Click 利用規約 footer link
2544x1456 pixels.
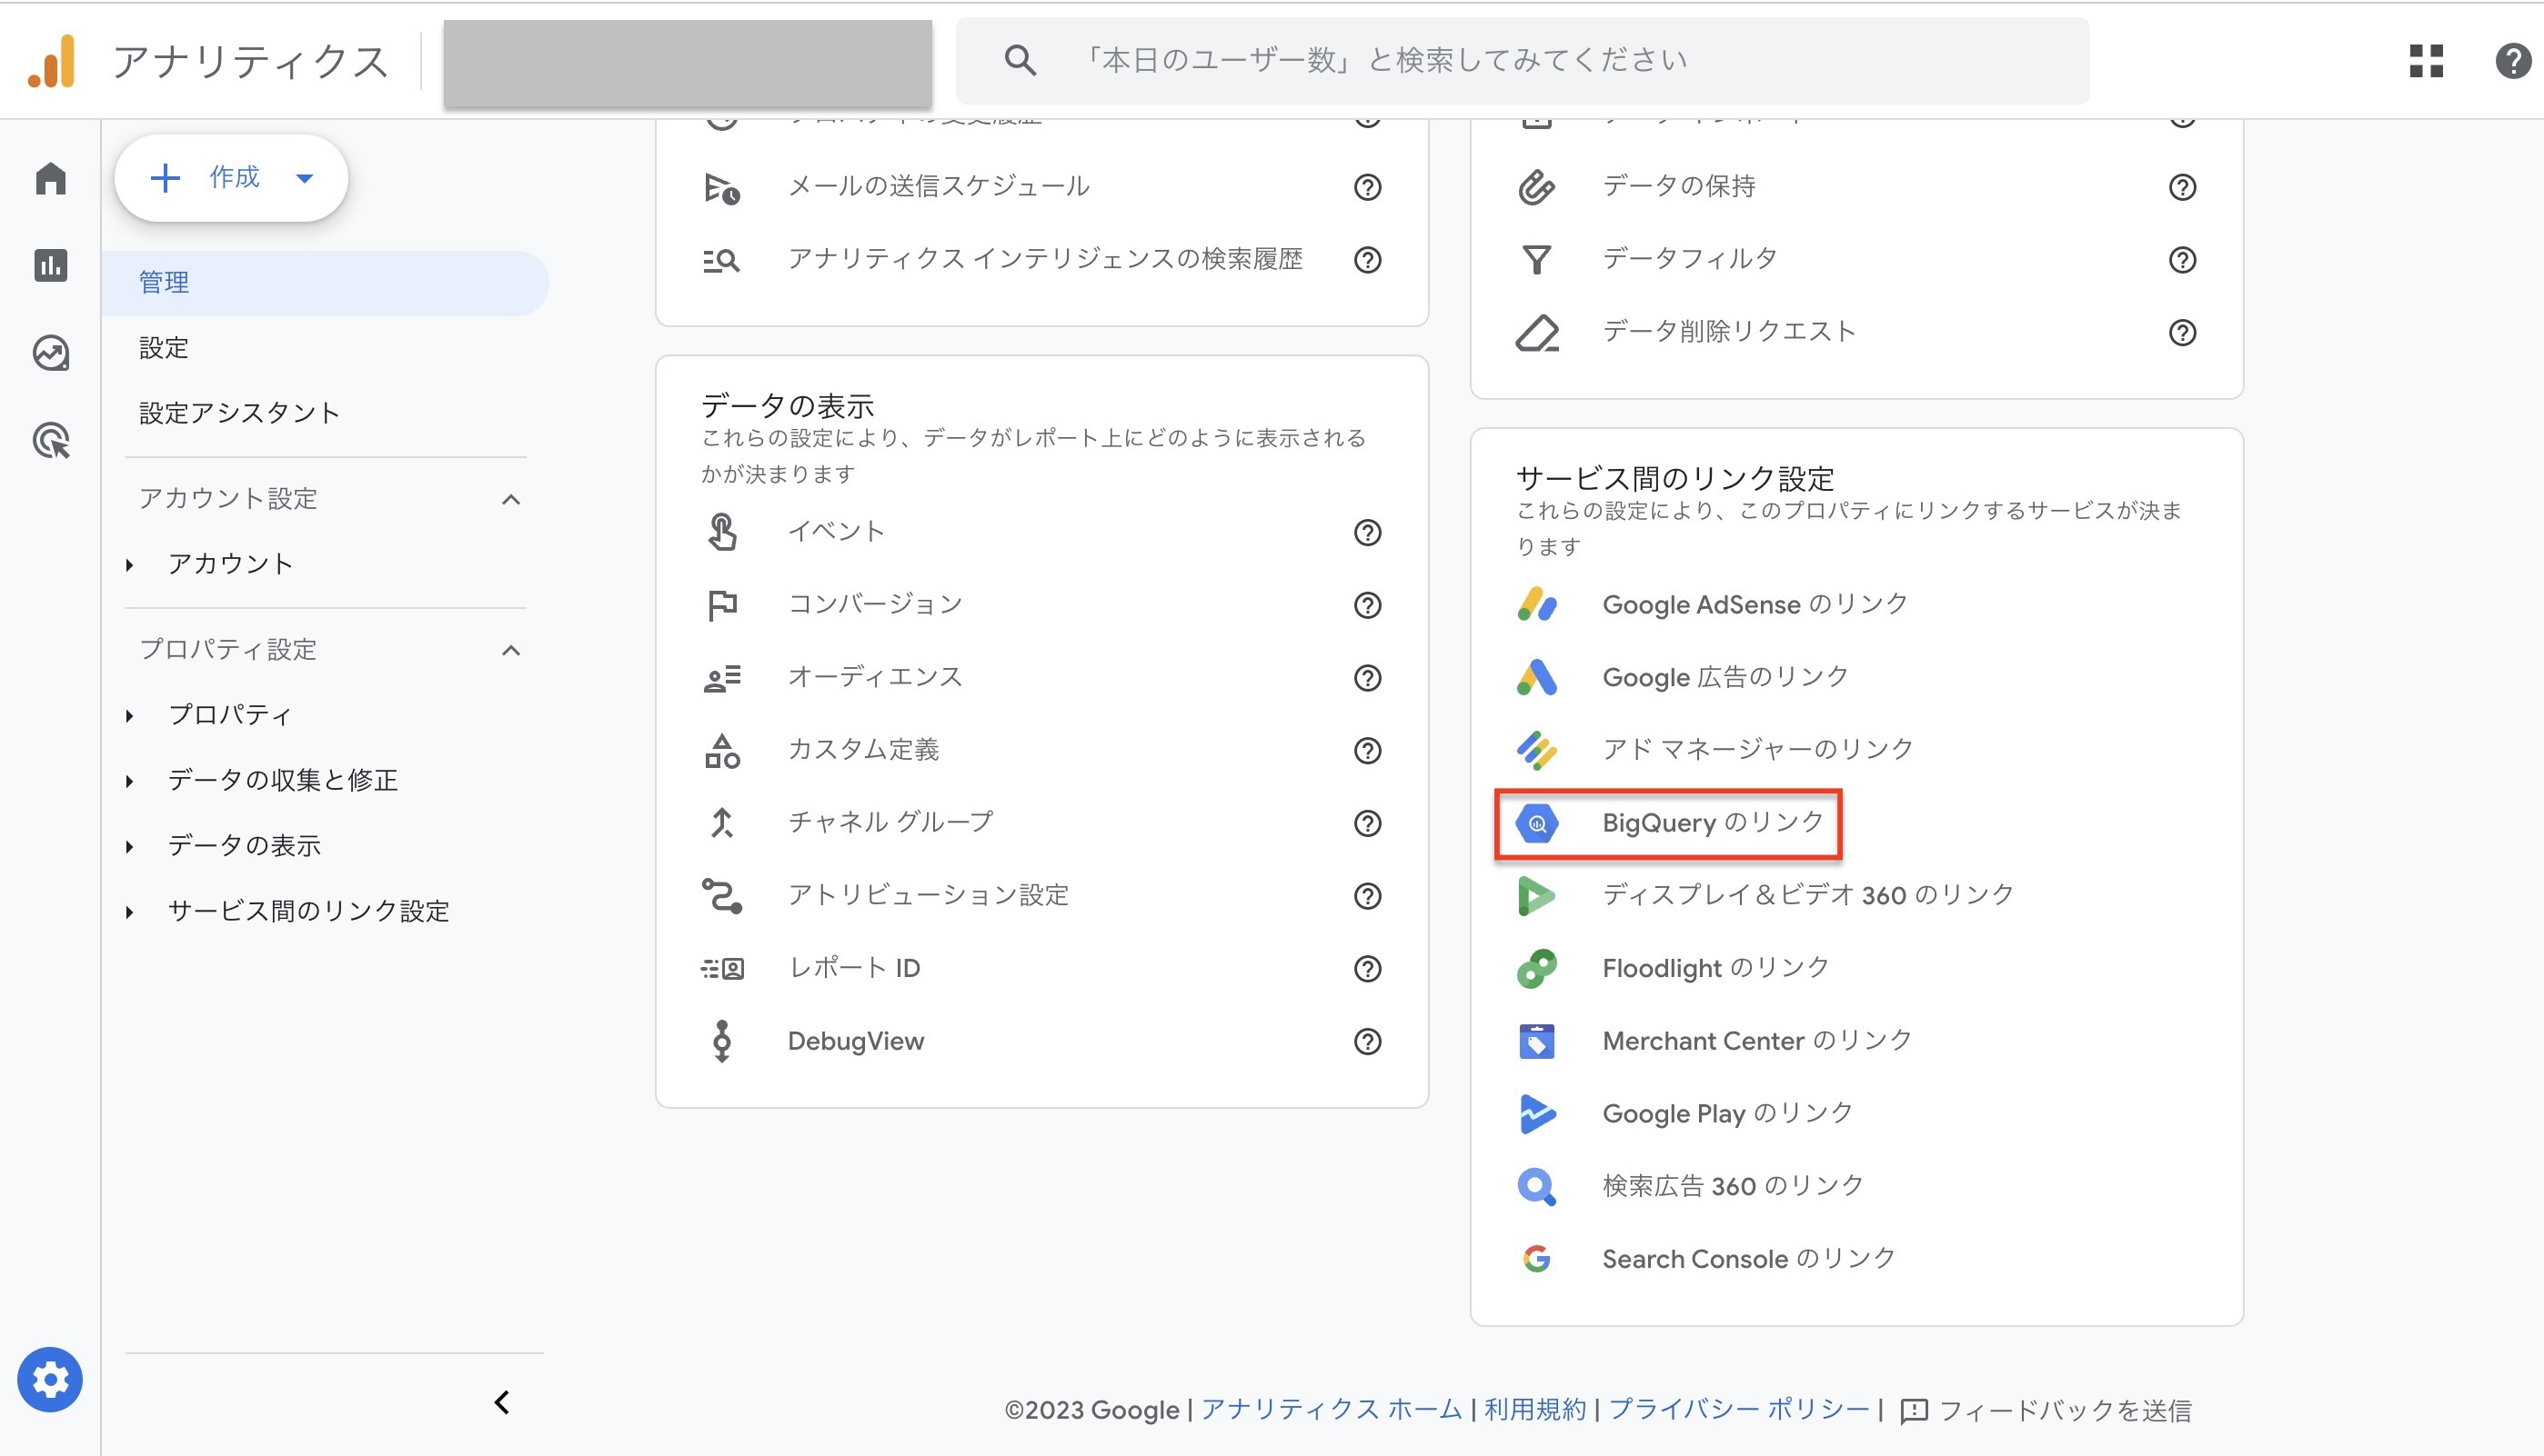pos(1534,1410)
